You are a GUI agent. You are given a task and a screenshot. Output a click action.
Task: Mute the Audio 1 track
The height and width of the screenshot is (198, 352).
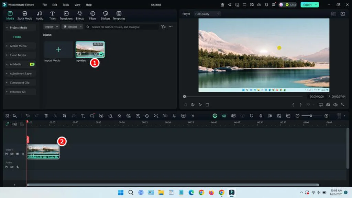pyautogui.click(x=12, y=167)
